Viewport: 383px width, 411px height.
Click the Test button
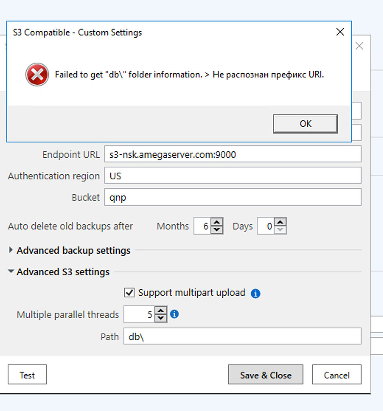(27, 374)
